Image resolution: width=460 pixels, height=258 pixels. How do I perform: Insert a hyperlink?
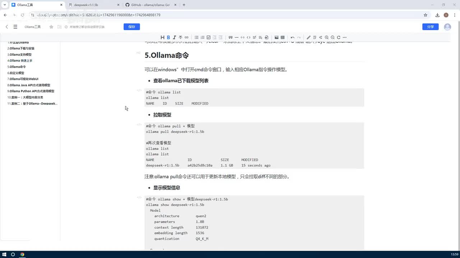187,37
